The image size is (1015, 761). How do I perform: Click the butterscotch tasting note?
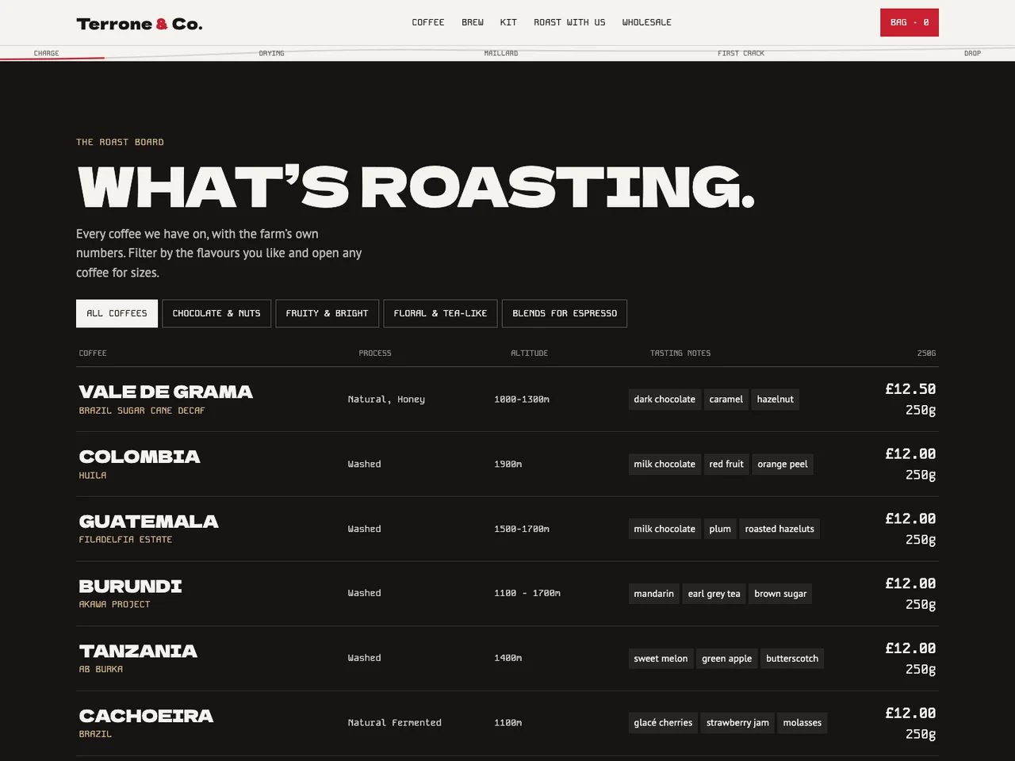pos(792,659)
